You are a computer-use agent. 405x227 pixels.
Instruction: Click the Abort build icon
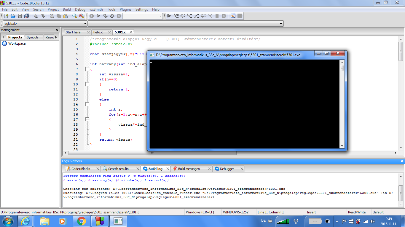(119, 16)
